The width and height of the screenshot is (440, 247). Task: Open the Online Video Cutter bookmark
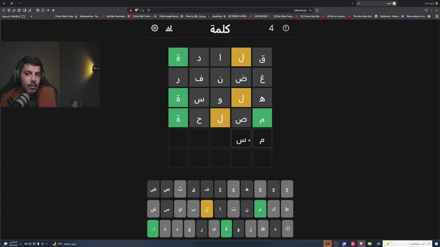[66, 16]
